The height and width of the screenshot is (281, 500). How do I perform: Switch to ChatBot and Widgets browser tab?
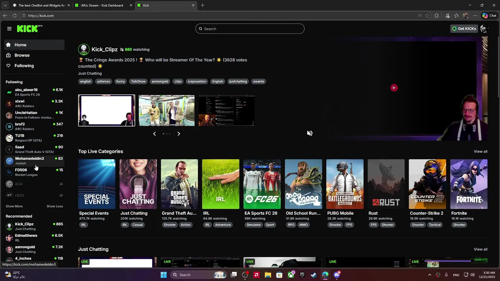pyautogui.click(x=41, y=5)
